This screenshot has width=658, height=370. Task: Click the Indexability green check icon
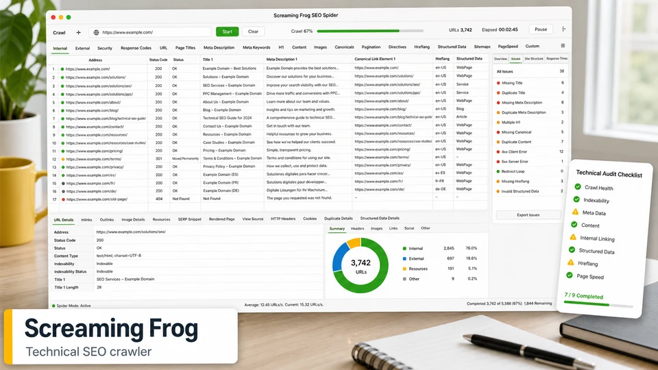[576, 199]
